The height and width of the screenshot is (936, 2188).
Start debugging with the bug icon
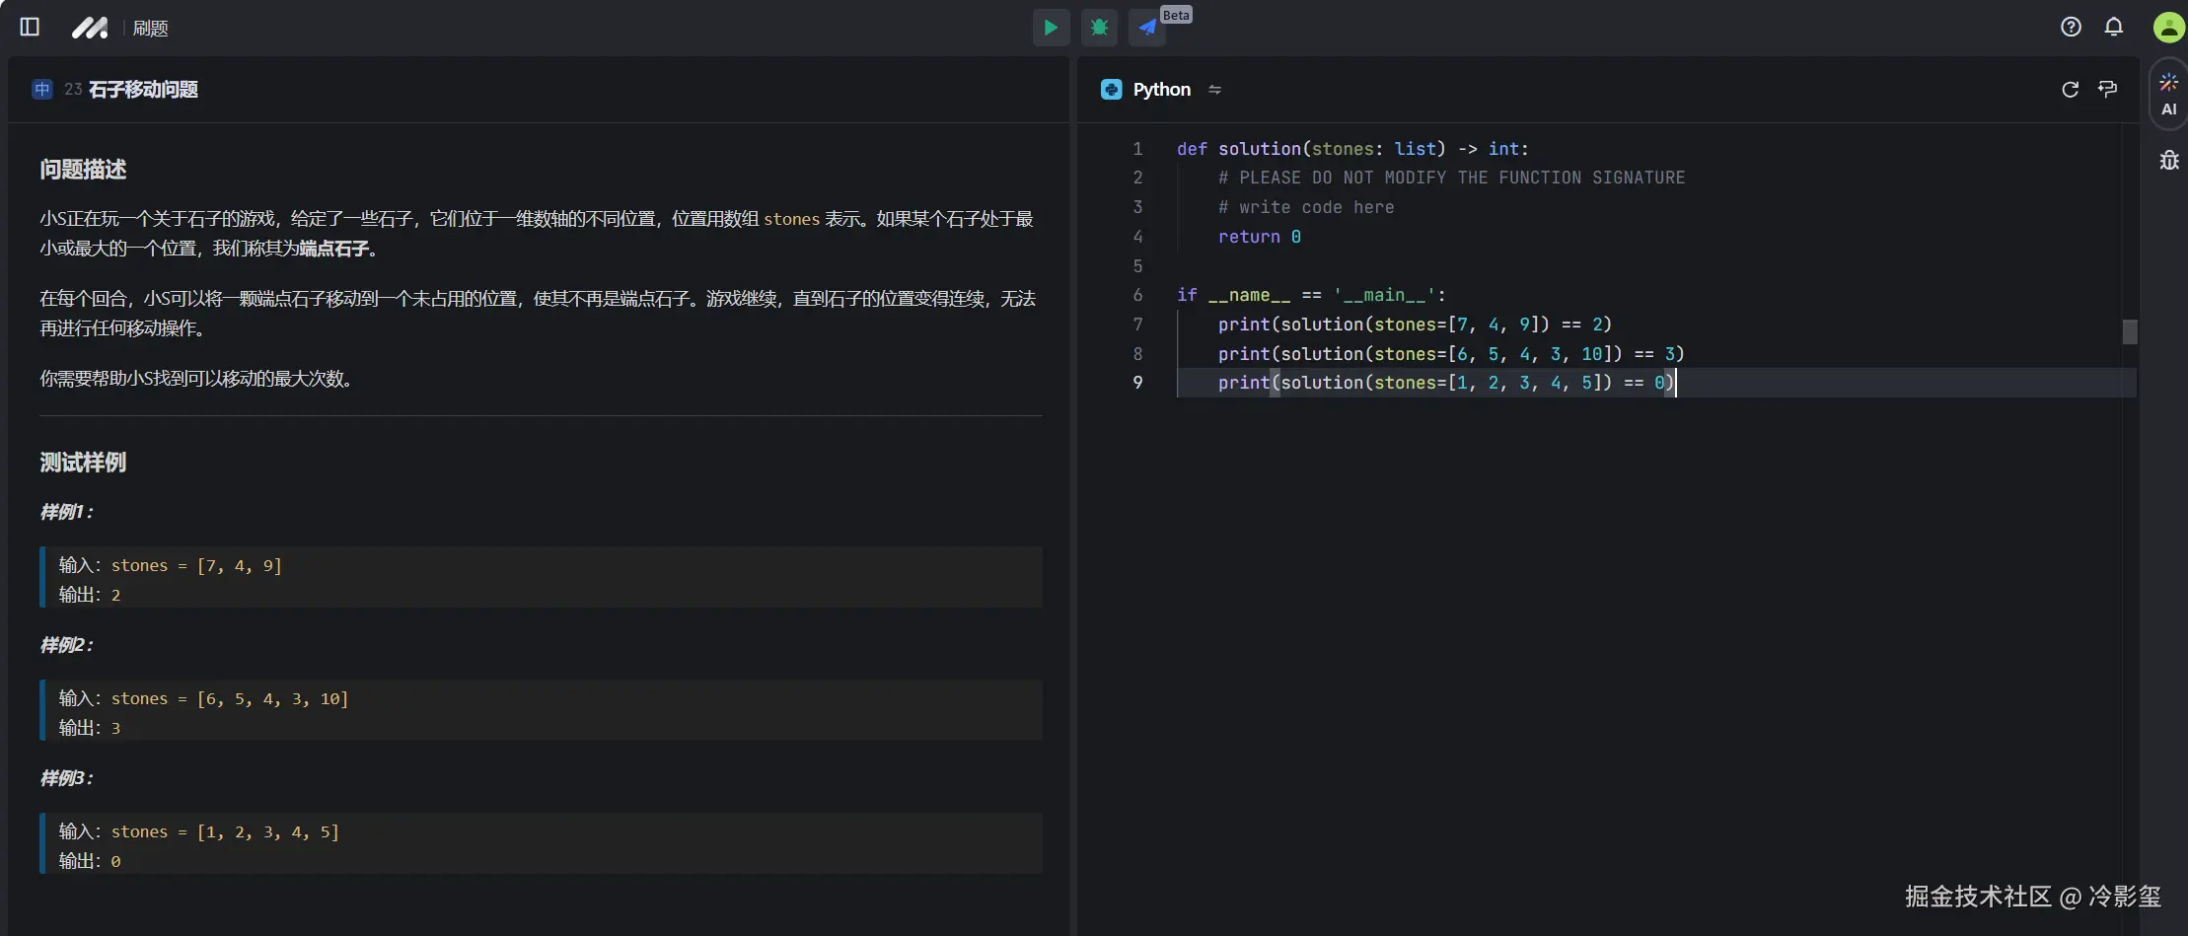[1099, 28]
